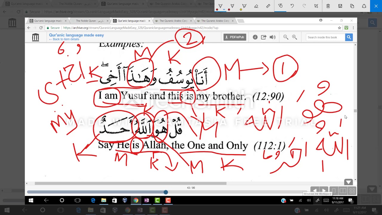Open book info icon in reader toolbar
The height and width of the screenshot is (215, 382).
(x=255, y=37)
